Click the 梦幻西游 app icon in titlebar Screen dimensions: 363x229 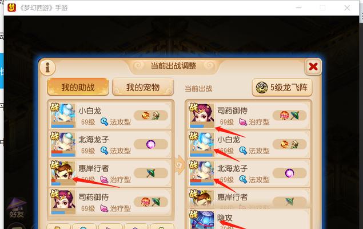(12, 7)
